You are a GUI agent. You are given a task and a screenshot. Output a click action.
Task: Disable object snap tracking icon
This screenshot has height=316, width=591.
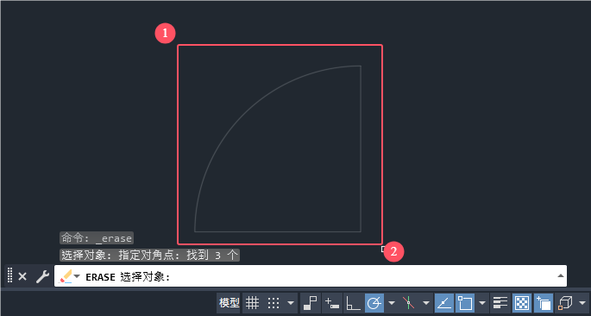(444, 303)
